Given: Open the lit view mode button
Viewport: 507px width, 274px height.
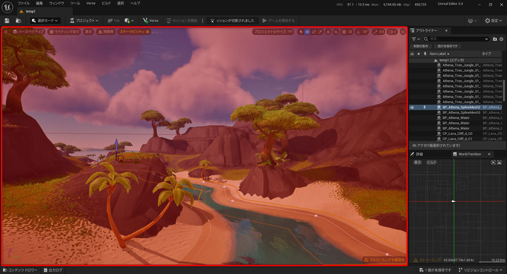Looking at the screenshot, I should [64, 32].
